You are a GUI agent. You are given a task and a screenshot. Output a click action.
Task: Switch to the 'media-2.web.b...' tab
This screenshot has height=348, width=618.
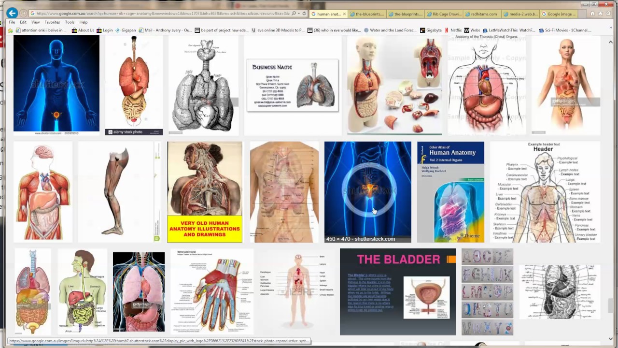[x=521, y=14]
